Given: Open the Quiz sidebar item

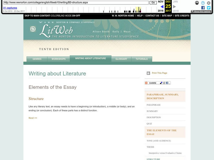Looking at the screenshot, I should [149, 124].
